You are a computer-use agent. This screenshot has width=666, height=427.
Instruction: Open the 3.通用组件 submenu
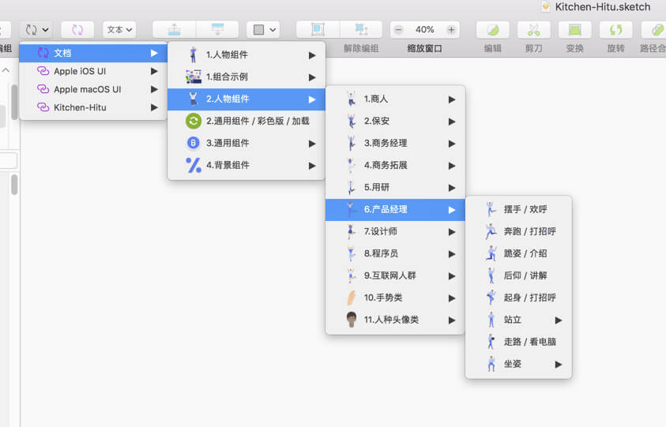click(x=246, y=143)
